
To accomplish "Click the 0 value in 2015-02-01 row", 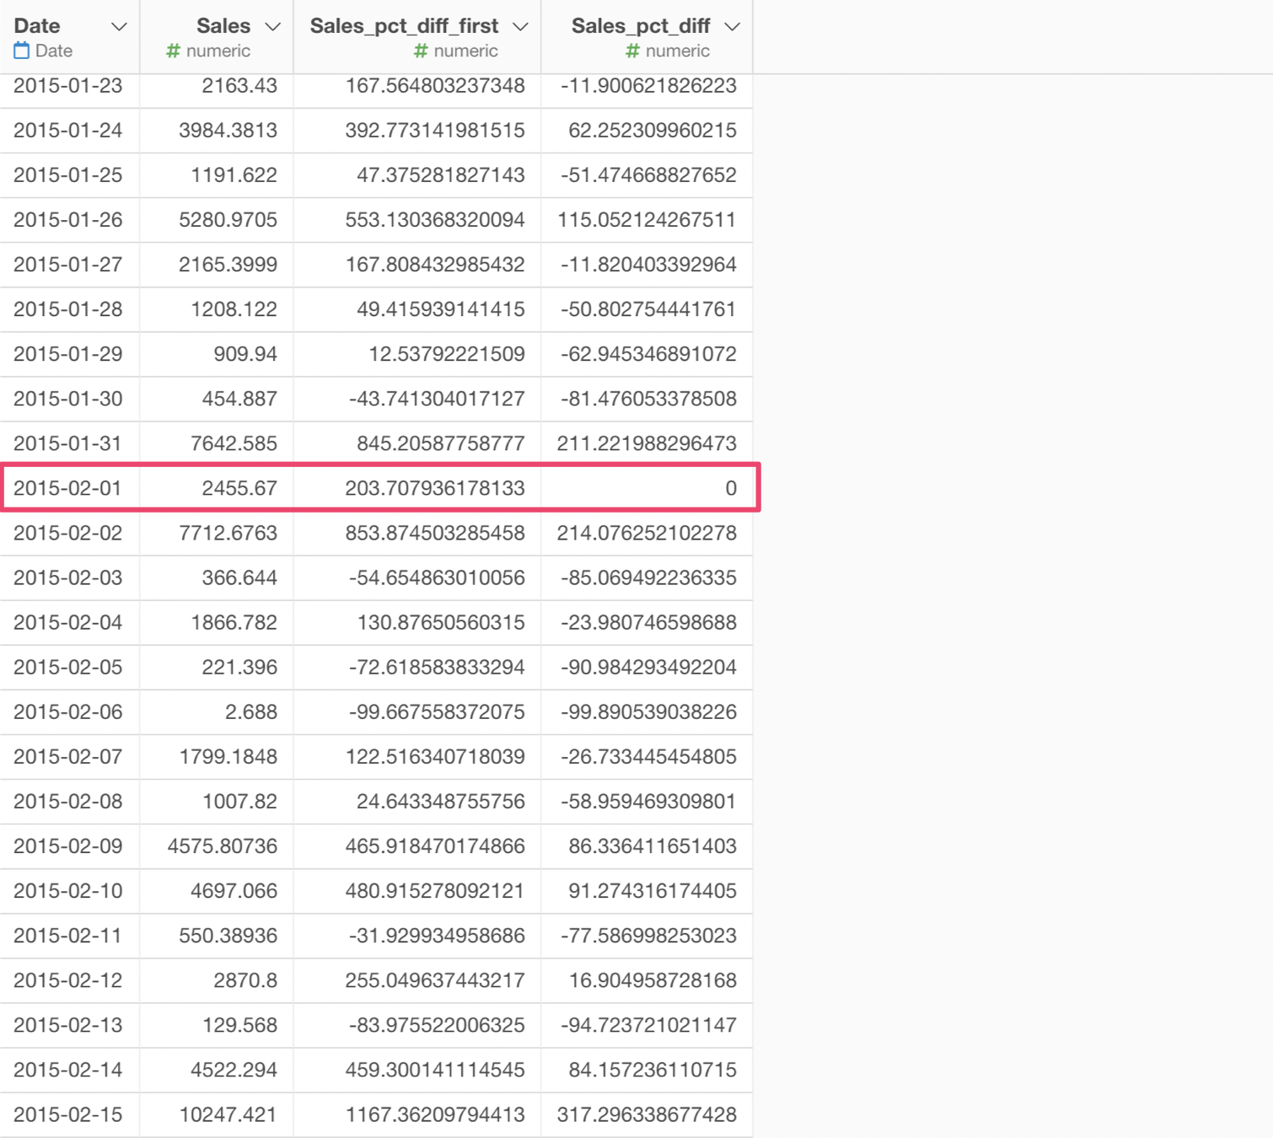I will point(731,488).
